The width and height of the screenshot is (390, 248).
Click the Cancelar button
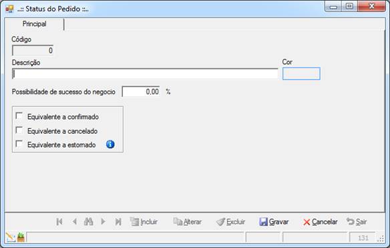(321, 222)
